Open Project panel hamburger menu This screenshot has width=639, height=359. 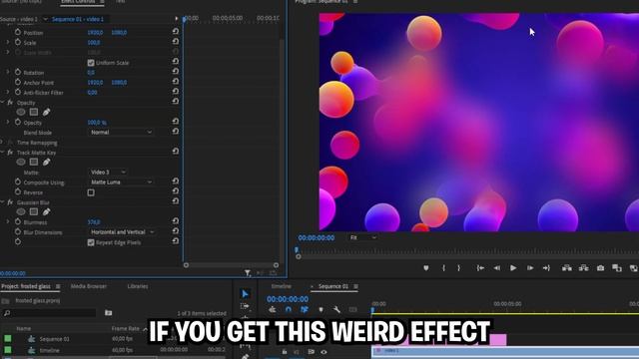pyautogui.click(x=58, y=286)
